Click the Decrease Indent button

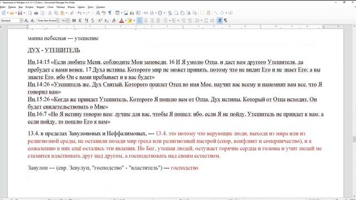pyautogui.click(x=190, y=21)
